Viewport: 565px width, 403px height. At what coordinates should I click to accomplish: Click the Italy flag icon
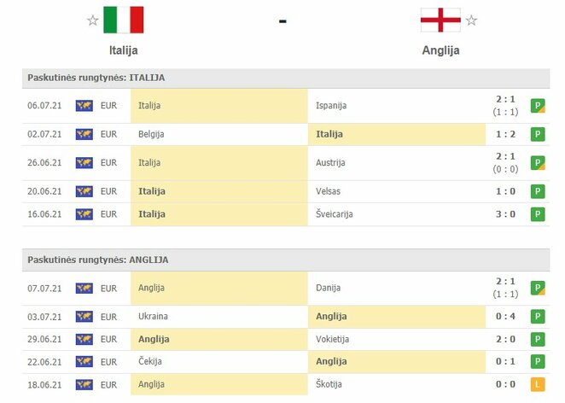coord(124,20)
